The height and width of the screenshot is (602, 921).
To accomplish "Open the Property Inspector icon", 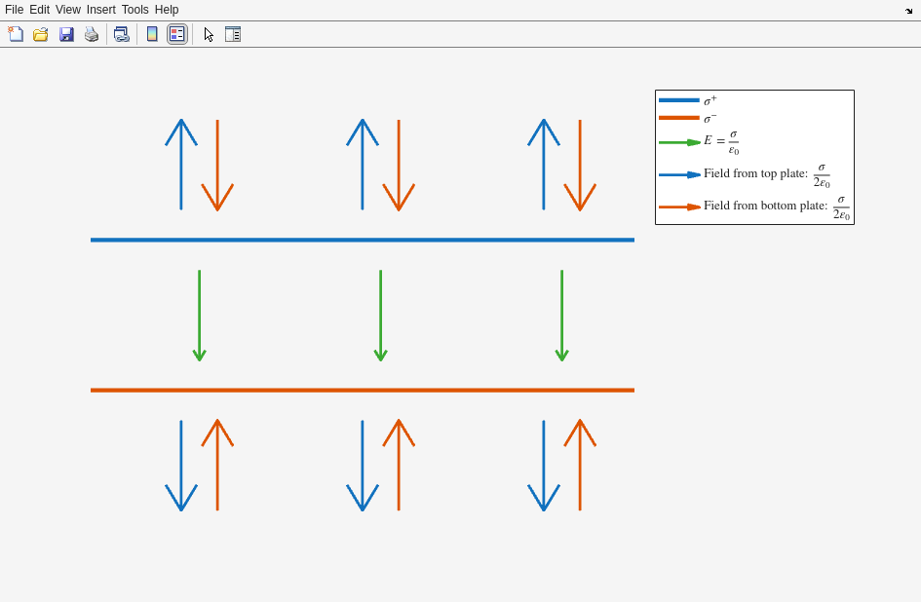I will tap(233, 34).
